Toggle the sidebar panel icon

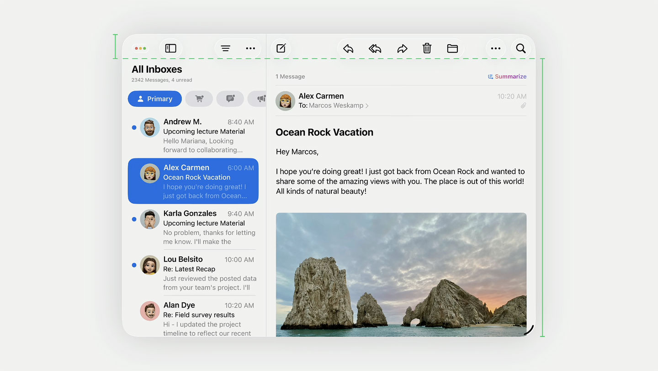(x=171, y=48)
